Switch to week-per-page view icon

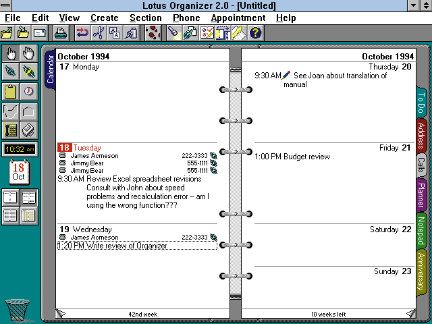(28, 198)
